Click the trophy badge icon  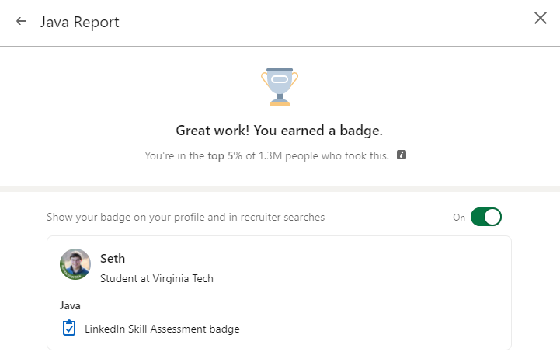click(x=280, y=86)
